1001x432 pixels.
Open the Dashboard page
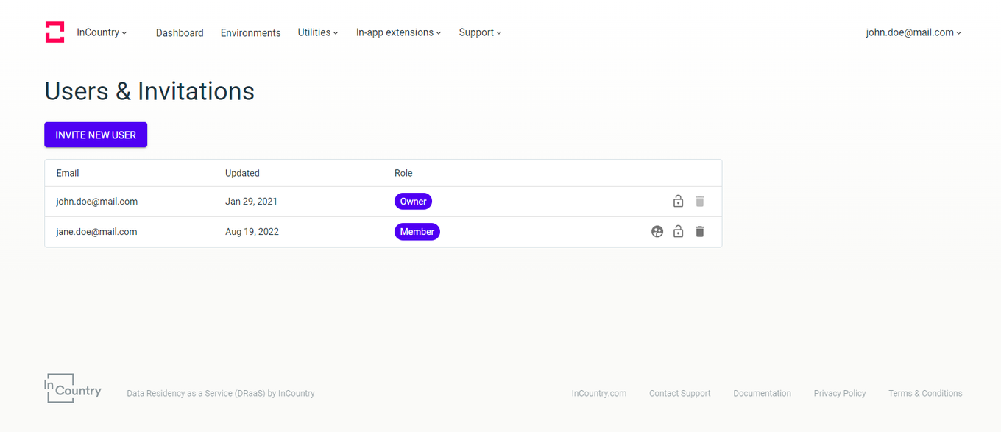180,32
